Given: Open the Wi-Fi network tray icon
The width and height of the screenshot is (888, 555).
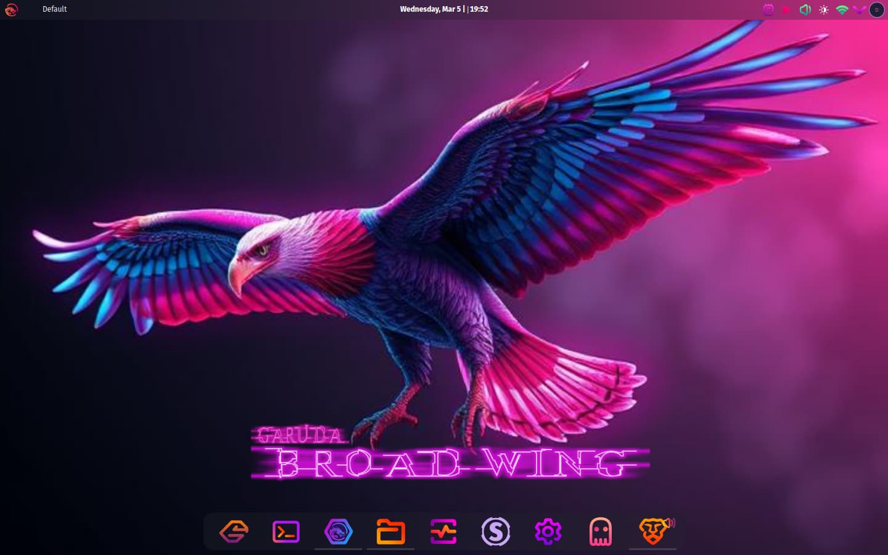Looking at the screenshot, I should coord(842,9).
